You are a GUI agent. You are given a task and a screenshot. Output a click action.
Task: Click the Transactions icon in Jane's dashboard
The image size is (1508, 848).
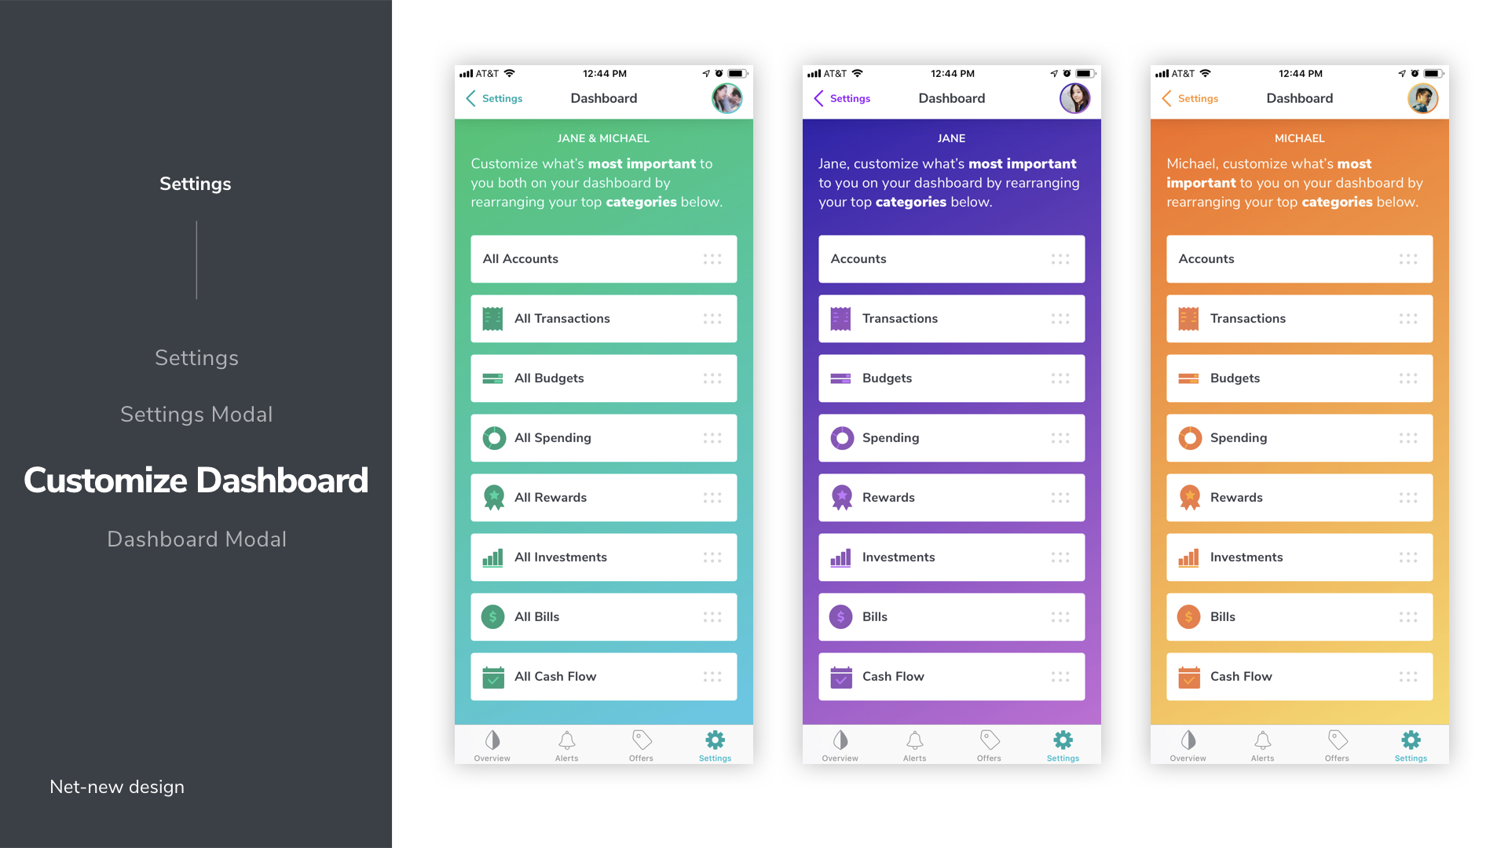pos(841,318)
